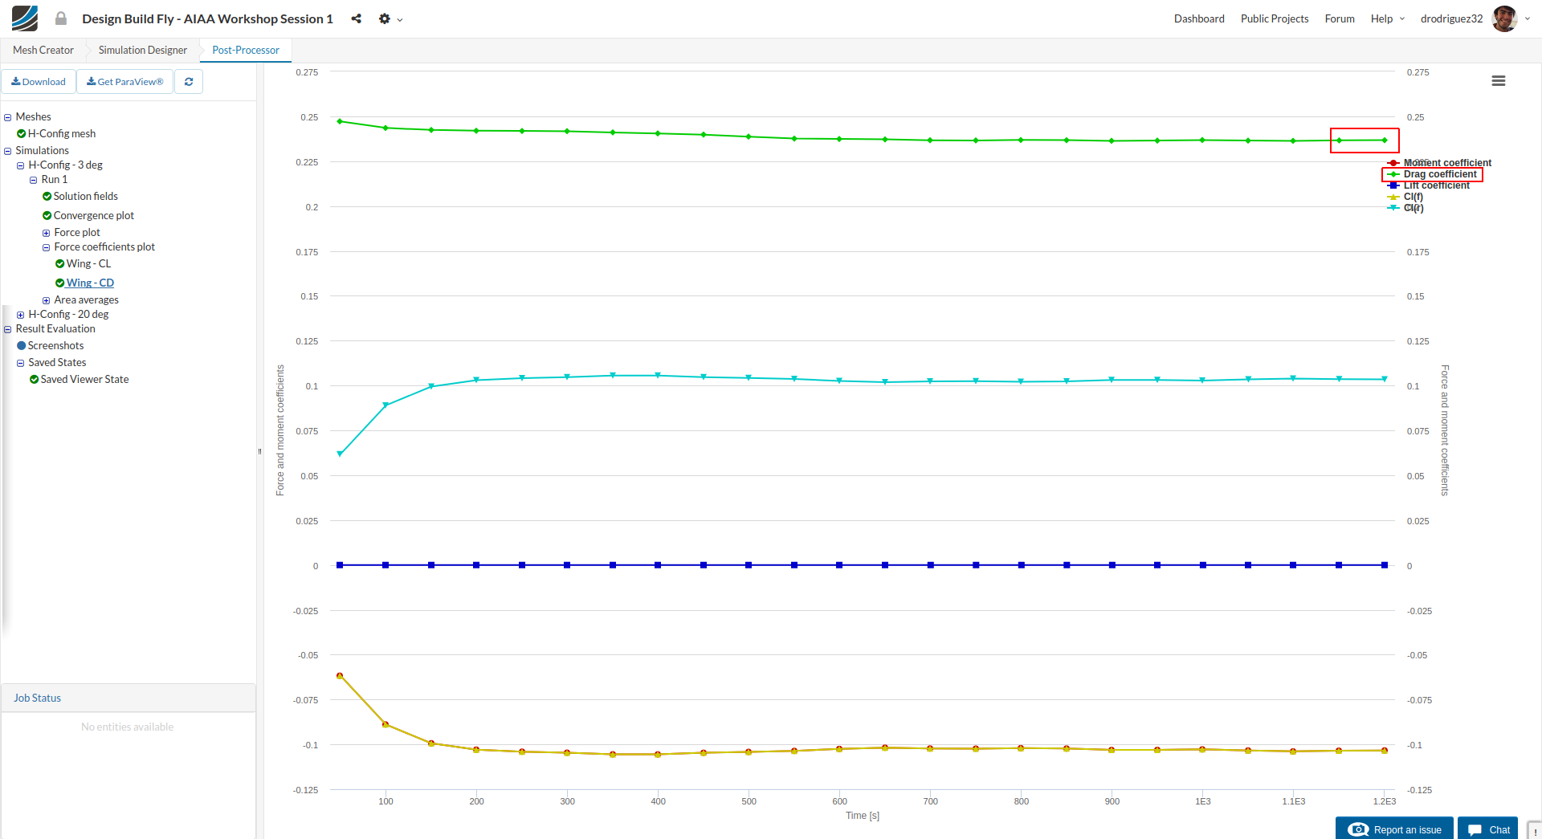Viewport: 1542px width, 839px height.
Task: Switch to the Mesh Creator tab
Action: click(x=43, y=50)
